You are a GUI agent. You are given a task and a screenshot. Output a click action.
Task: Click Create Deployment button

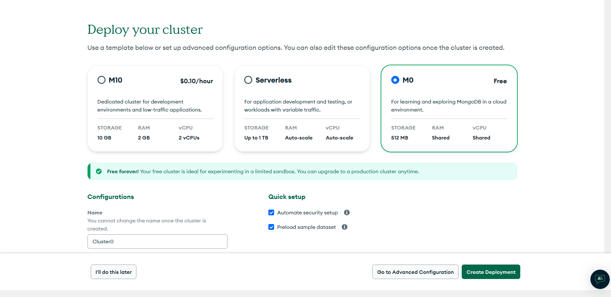tap(491, 272)
